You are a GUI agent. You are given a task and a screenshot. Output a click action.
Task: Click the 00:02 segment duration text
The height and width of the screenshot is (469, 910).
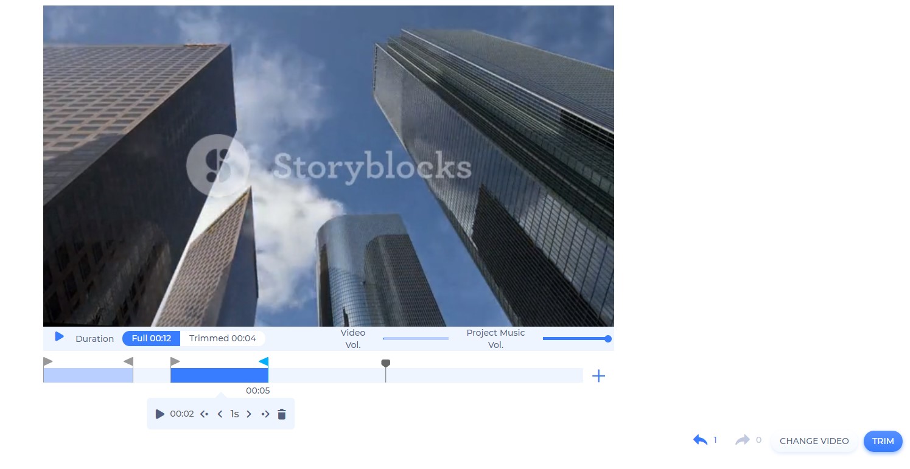[182, 414]
